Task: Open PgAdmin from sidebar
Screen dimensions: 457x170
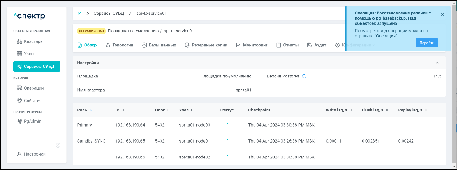Action: [x=32, y=121]
